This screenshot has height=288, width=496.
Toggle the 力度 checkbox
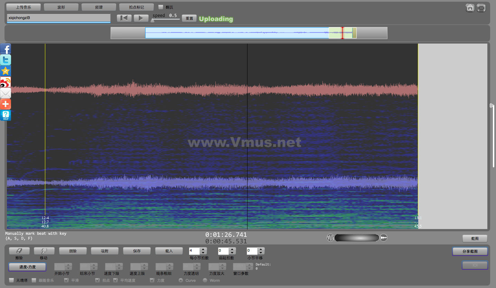(x=152, y=280)
